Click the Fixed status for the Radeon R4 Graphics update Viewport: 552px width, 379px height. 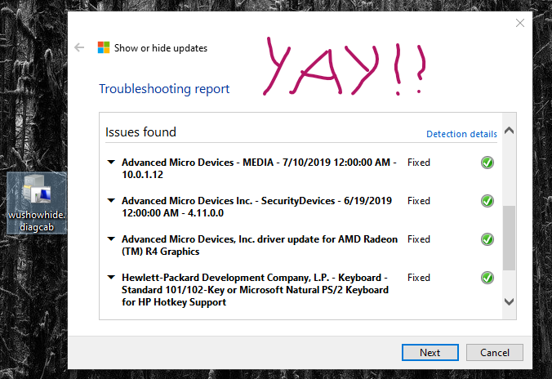(x=419, y=239)
